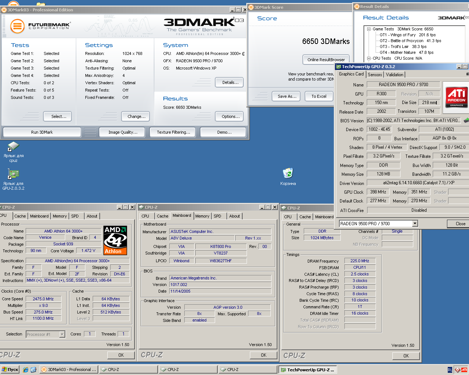
Task: Open Mainboard tab in first CPU-Z window
Action: pyautogui.click(x=39, y=216)
